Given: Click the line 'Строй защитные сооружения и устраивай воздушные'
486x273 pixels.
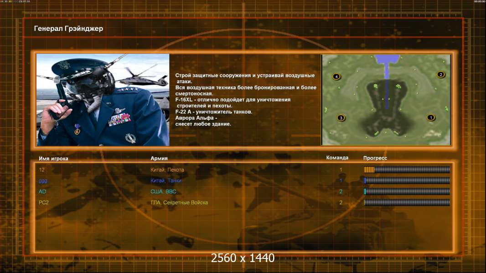Looking at the screenshot, I should coord(245,76).
